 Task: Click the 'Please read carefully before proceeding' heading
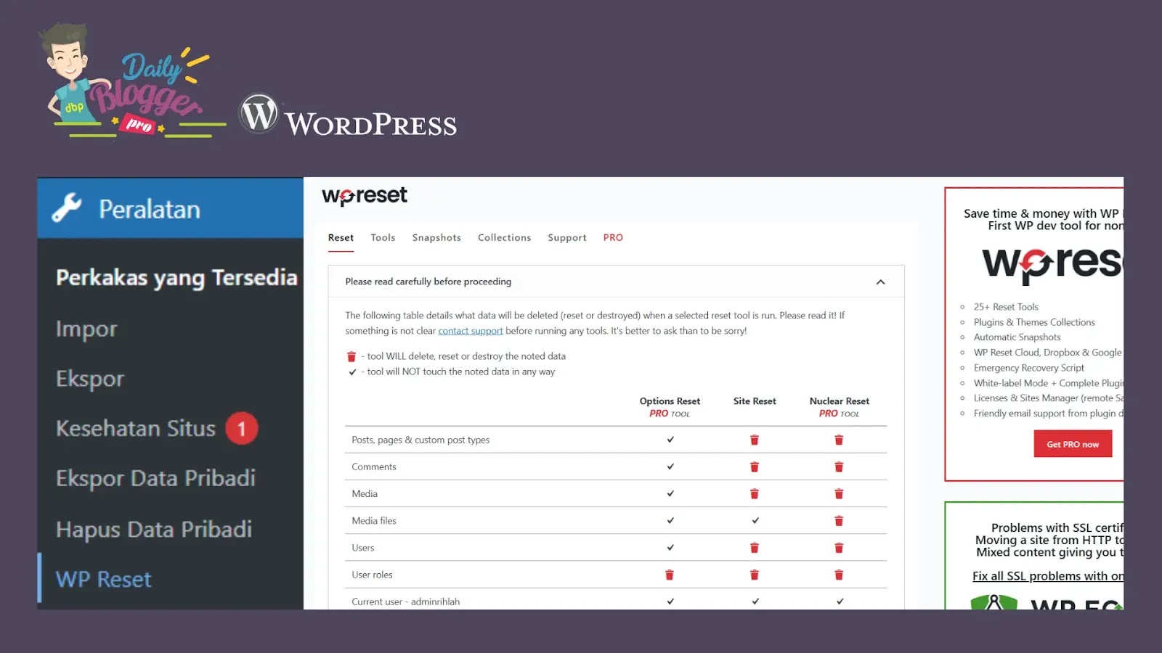coord(428,282)
